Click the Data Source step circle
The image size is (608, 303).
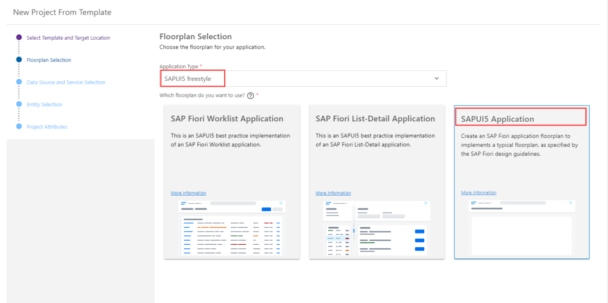point(19,82)
